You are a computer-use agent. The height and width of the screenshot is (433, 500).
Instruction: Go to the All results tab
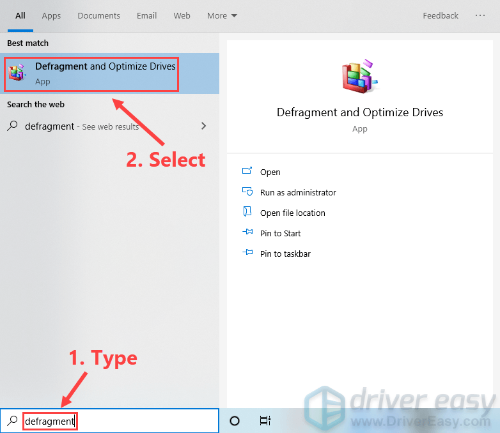pos(20,15)
